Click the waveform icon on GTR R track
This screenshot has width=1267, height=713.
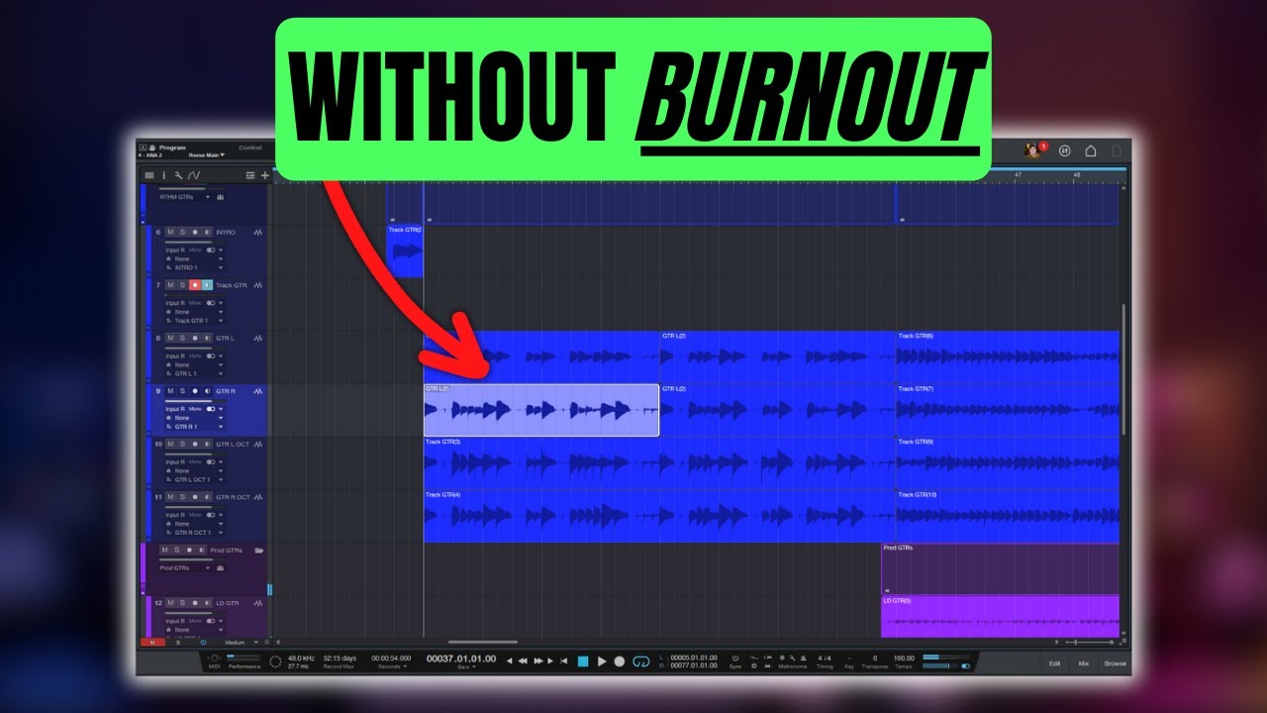point(258,391)
